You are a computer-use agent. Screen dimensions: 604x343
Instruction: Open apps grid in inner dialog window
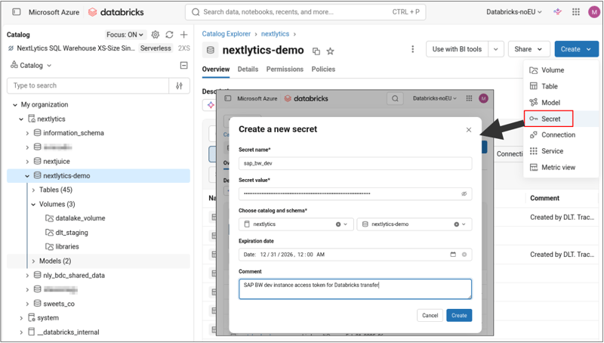(469, 98)
